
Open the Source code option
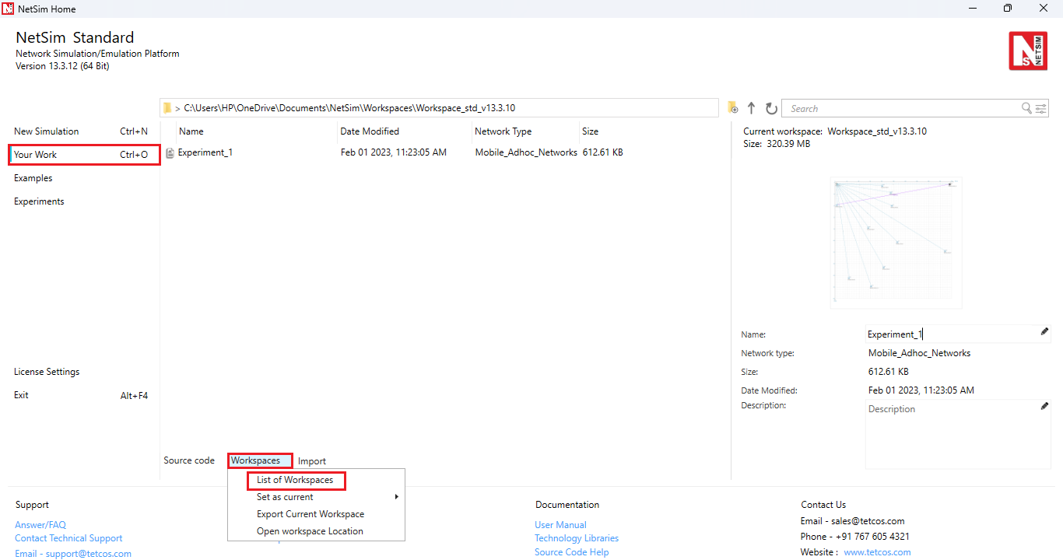click(x=189, y=460)
